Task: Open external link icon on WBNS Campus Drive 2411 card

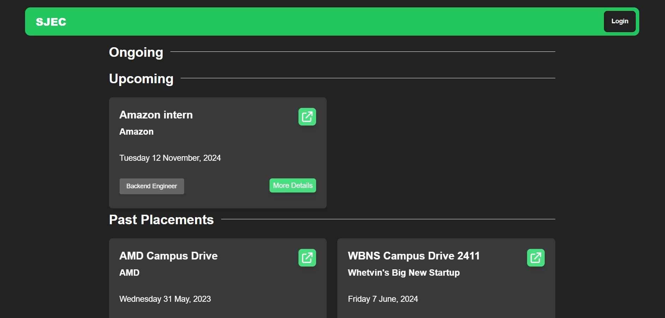Action: click(x=536, y=258)
